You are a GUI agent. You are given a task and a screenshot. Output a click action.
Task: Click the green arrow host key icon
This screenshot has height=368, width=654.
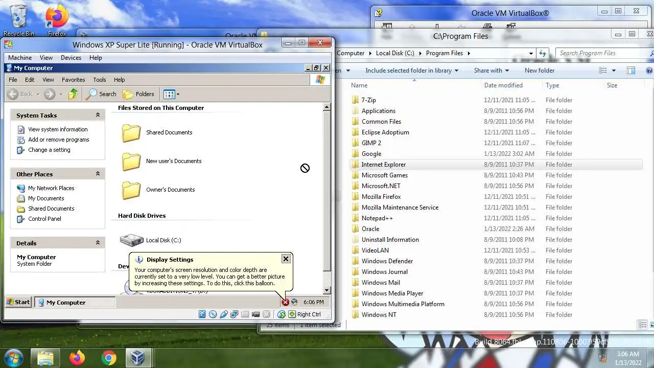click(x=292, y=314)
